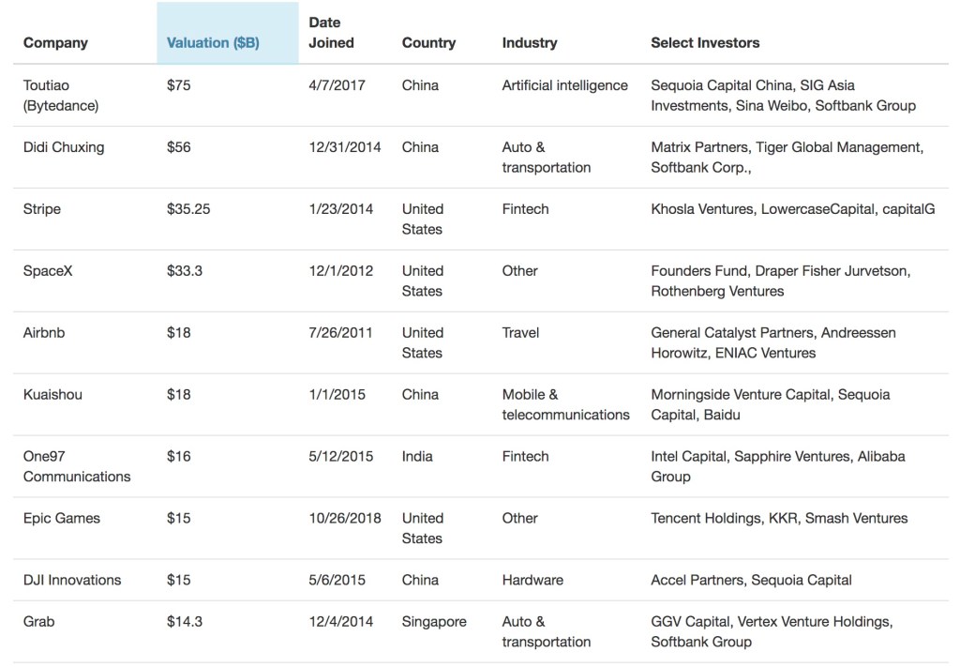Click the Grab company cell
This screenshot has height=667, width=960.
(38, 622)
